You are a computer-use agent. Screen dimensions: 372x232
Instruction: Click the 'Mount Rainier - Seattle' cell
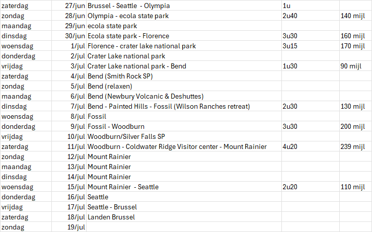(x=123, y=187)
